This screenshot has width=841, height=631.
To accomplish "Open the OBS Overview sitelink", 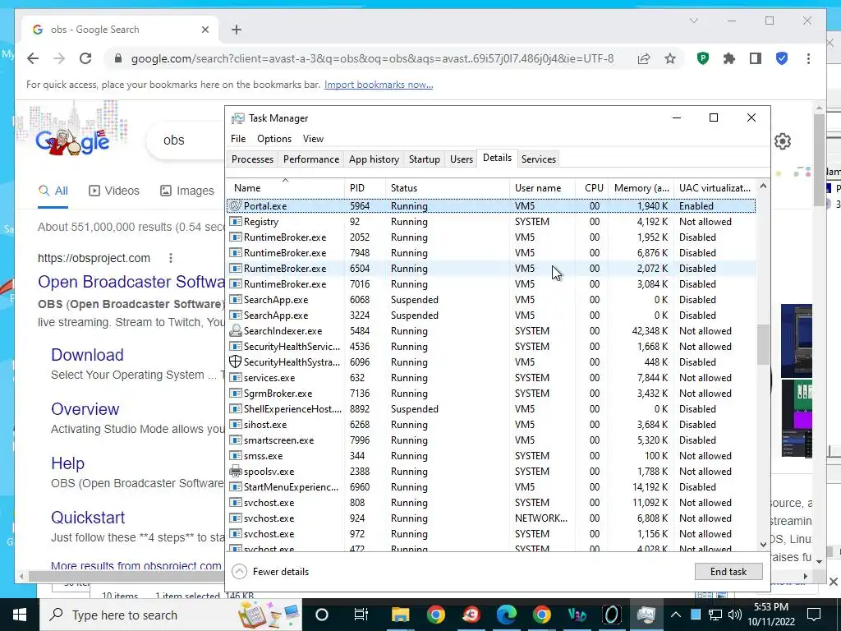I will click(x=85, y=409).
